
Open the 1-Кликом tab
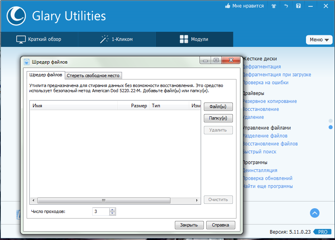116,39
